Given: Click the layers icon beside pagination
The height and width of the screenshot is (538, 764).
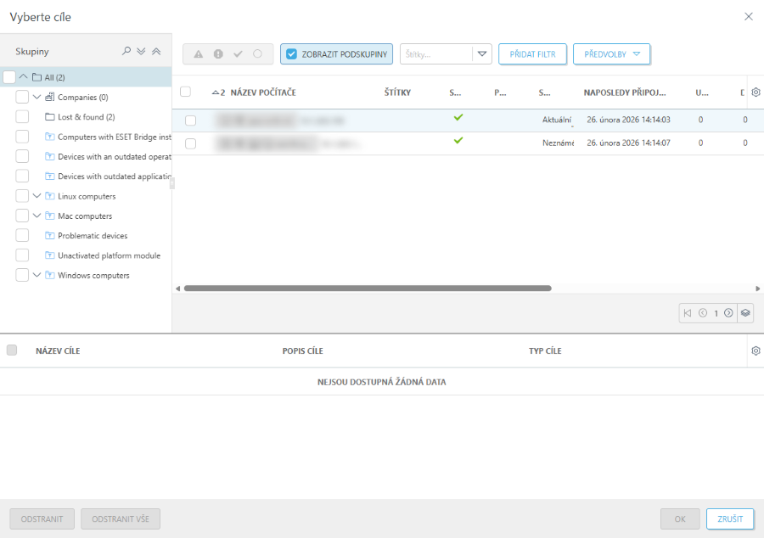Looking at the screenshot, I should tap(745, 313).
